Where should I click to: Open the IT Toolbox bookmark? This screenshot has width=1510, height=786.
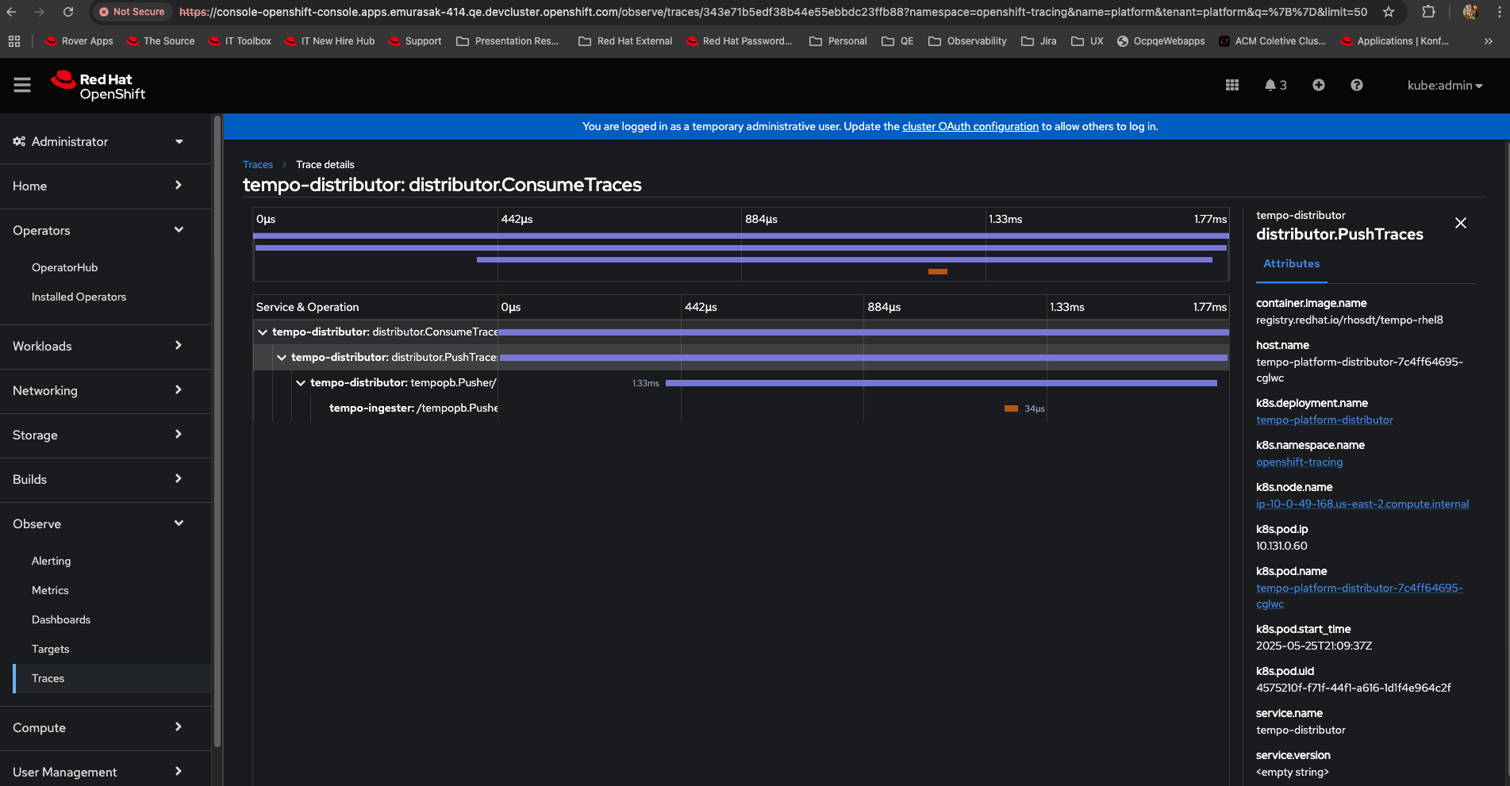240,41
